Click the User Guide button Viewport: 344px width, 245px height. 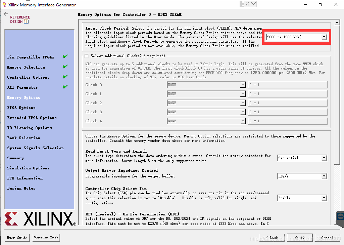point(17,238)
